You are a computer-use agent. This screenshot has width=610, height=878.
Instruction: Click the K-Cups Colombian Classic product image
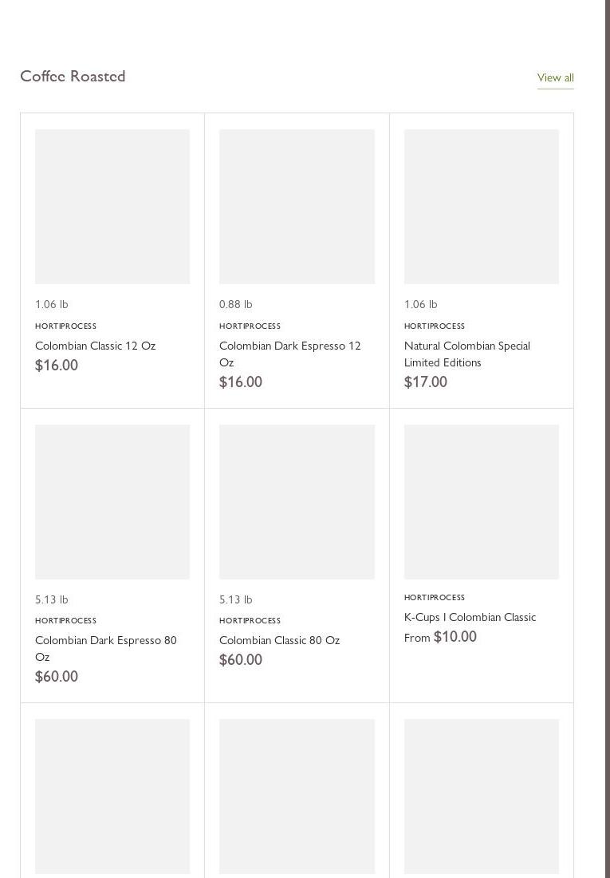(482, 502)
